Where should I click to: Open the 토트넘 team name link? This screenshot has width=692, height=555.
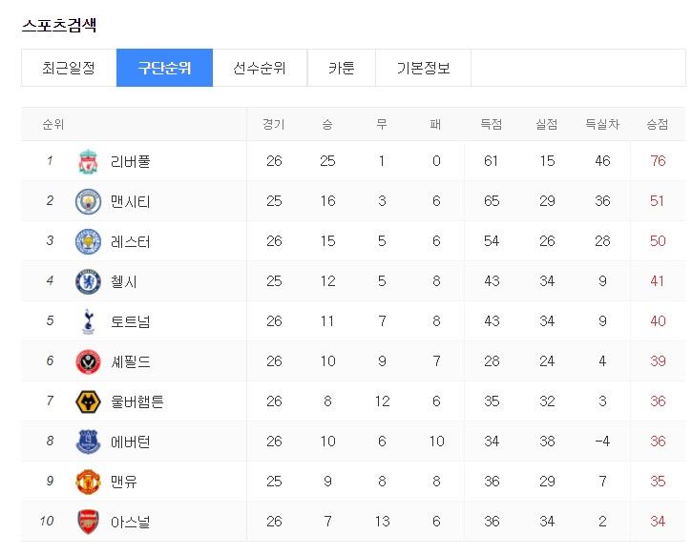point(130,321)
